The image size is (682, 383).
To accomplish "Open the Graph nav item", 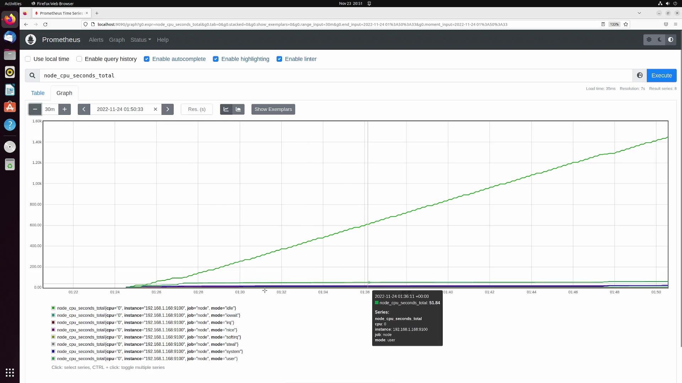I will tap(117, 40).
